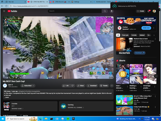Open options for 'How I Almost' Short
Viewport: 161px width, 121px height.
coord(128,86)
